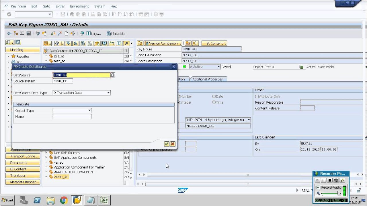Select the ZDSO_AC tree item

61,177
